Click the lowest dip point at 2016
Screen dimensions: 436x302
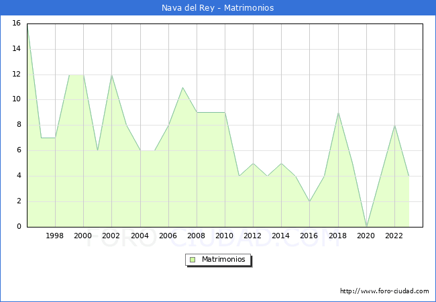click(309, 201)
